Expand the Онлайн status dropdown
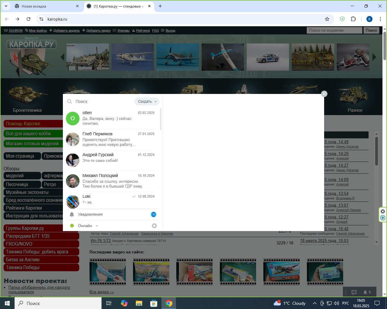The image size is (387, 309). [x=97, y=226]
